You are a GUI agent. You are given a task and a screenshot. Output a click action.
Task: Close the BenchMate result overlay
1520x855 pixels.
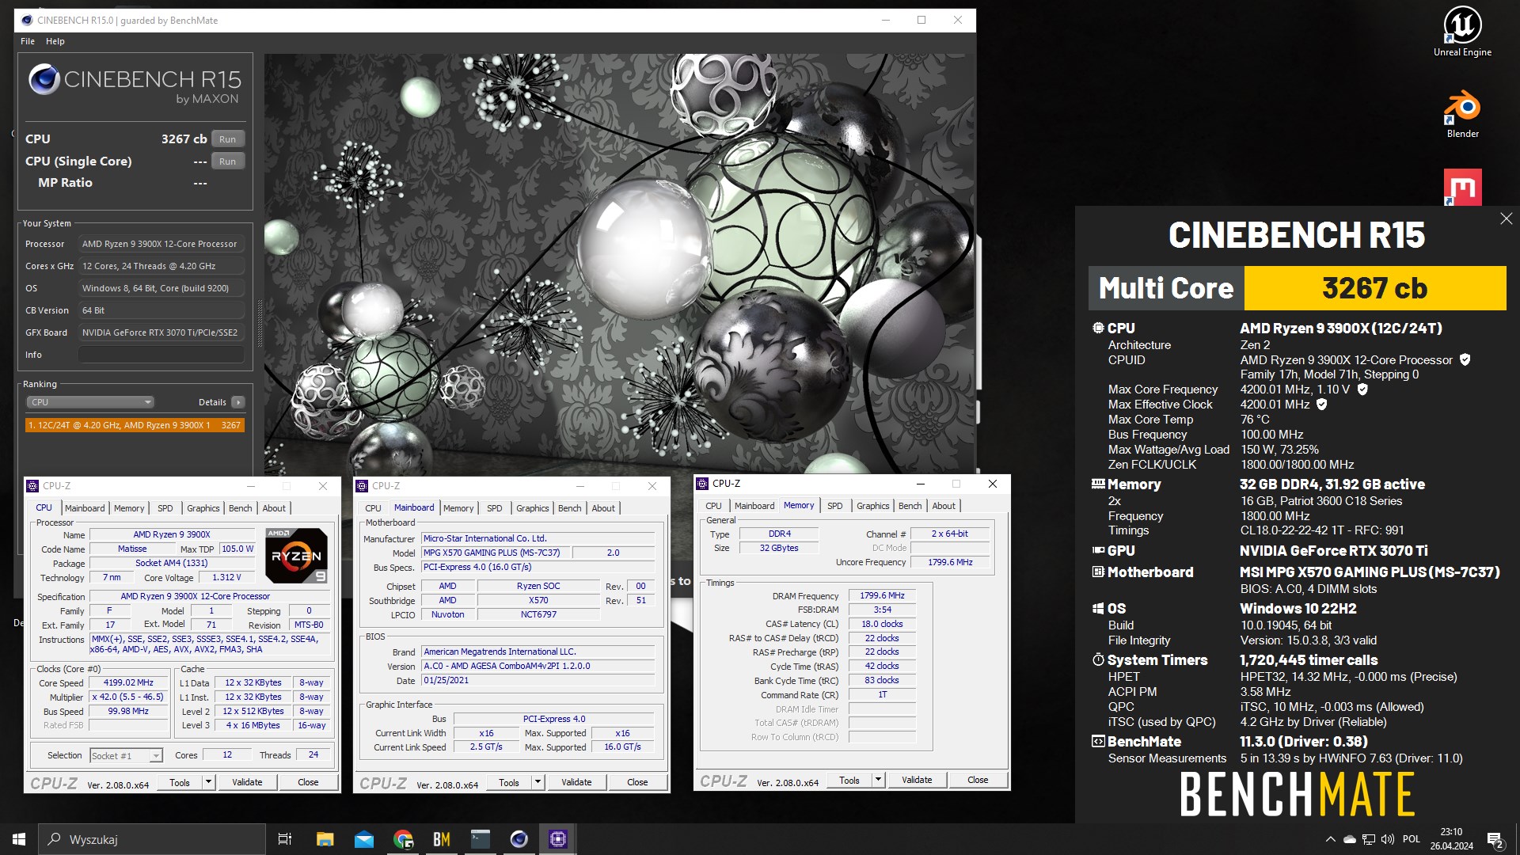click(1506, 218)
